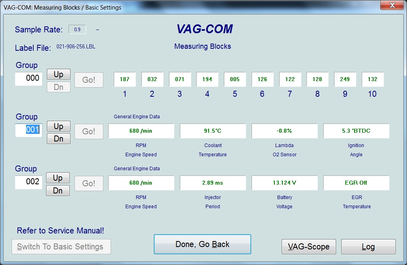This screenshot has width=407, height=265.
Task: Click the 2.89 ms injector period value
Action: click(213, 183)
